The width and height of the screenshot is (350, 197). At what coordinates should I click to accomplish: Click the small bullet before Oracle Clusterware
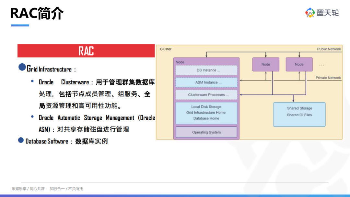tap(32, 81)
